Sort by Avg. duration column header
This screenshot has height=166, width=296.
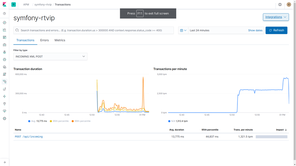177,129
